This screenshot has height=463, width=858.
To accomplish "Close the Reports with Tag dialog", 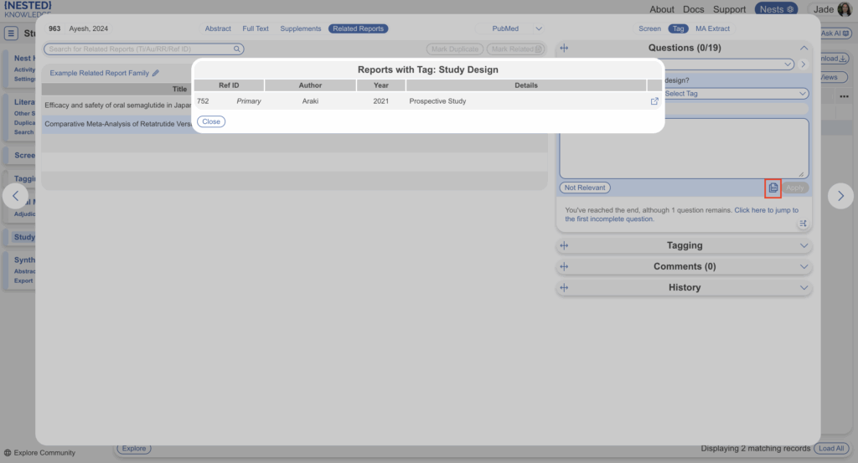I will click(211, 121).
